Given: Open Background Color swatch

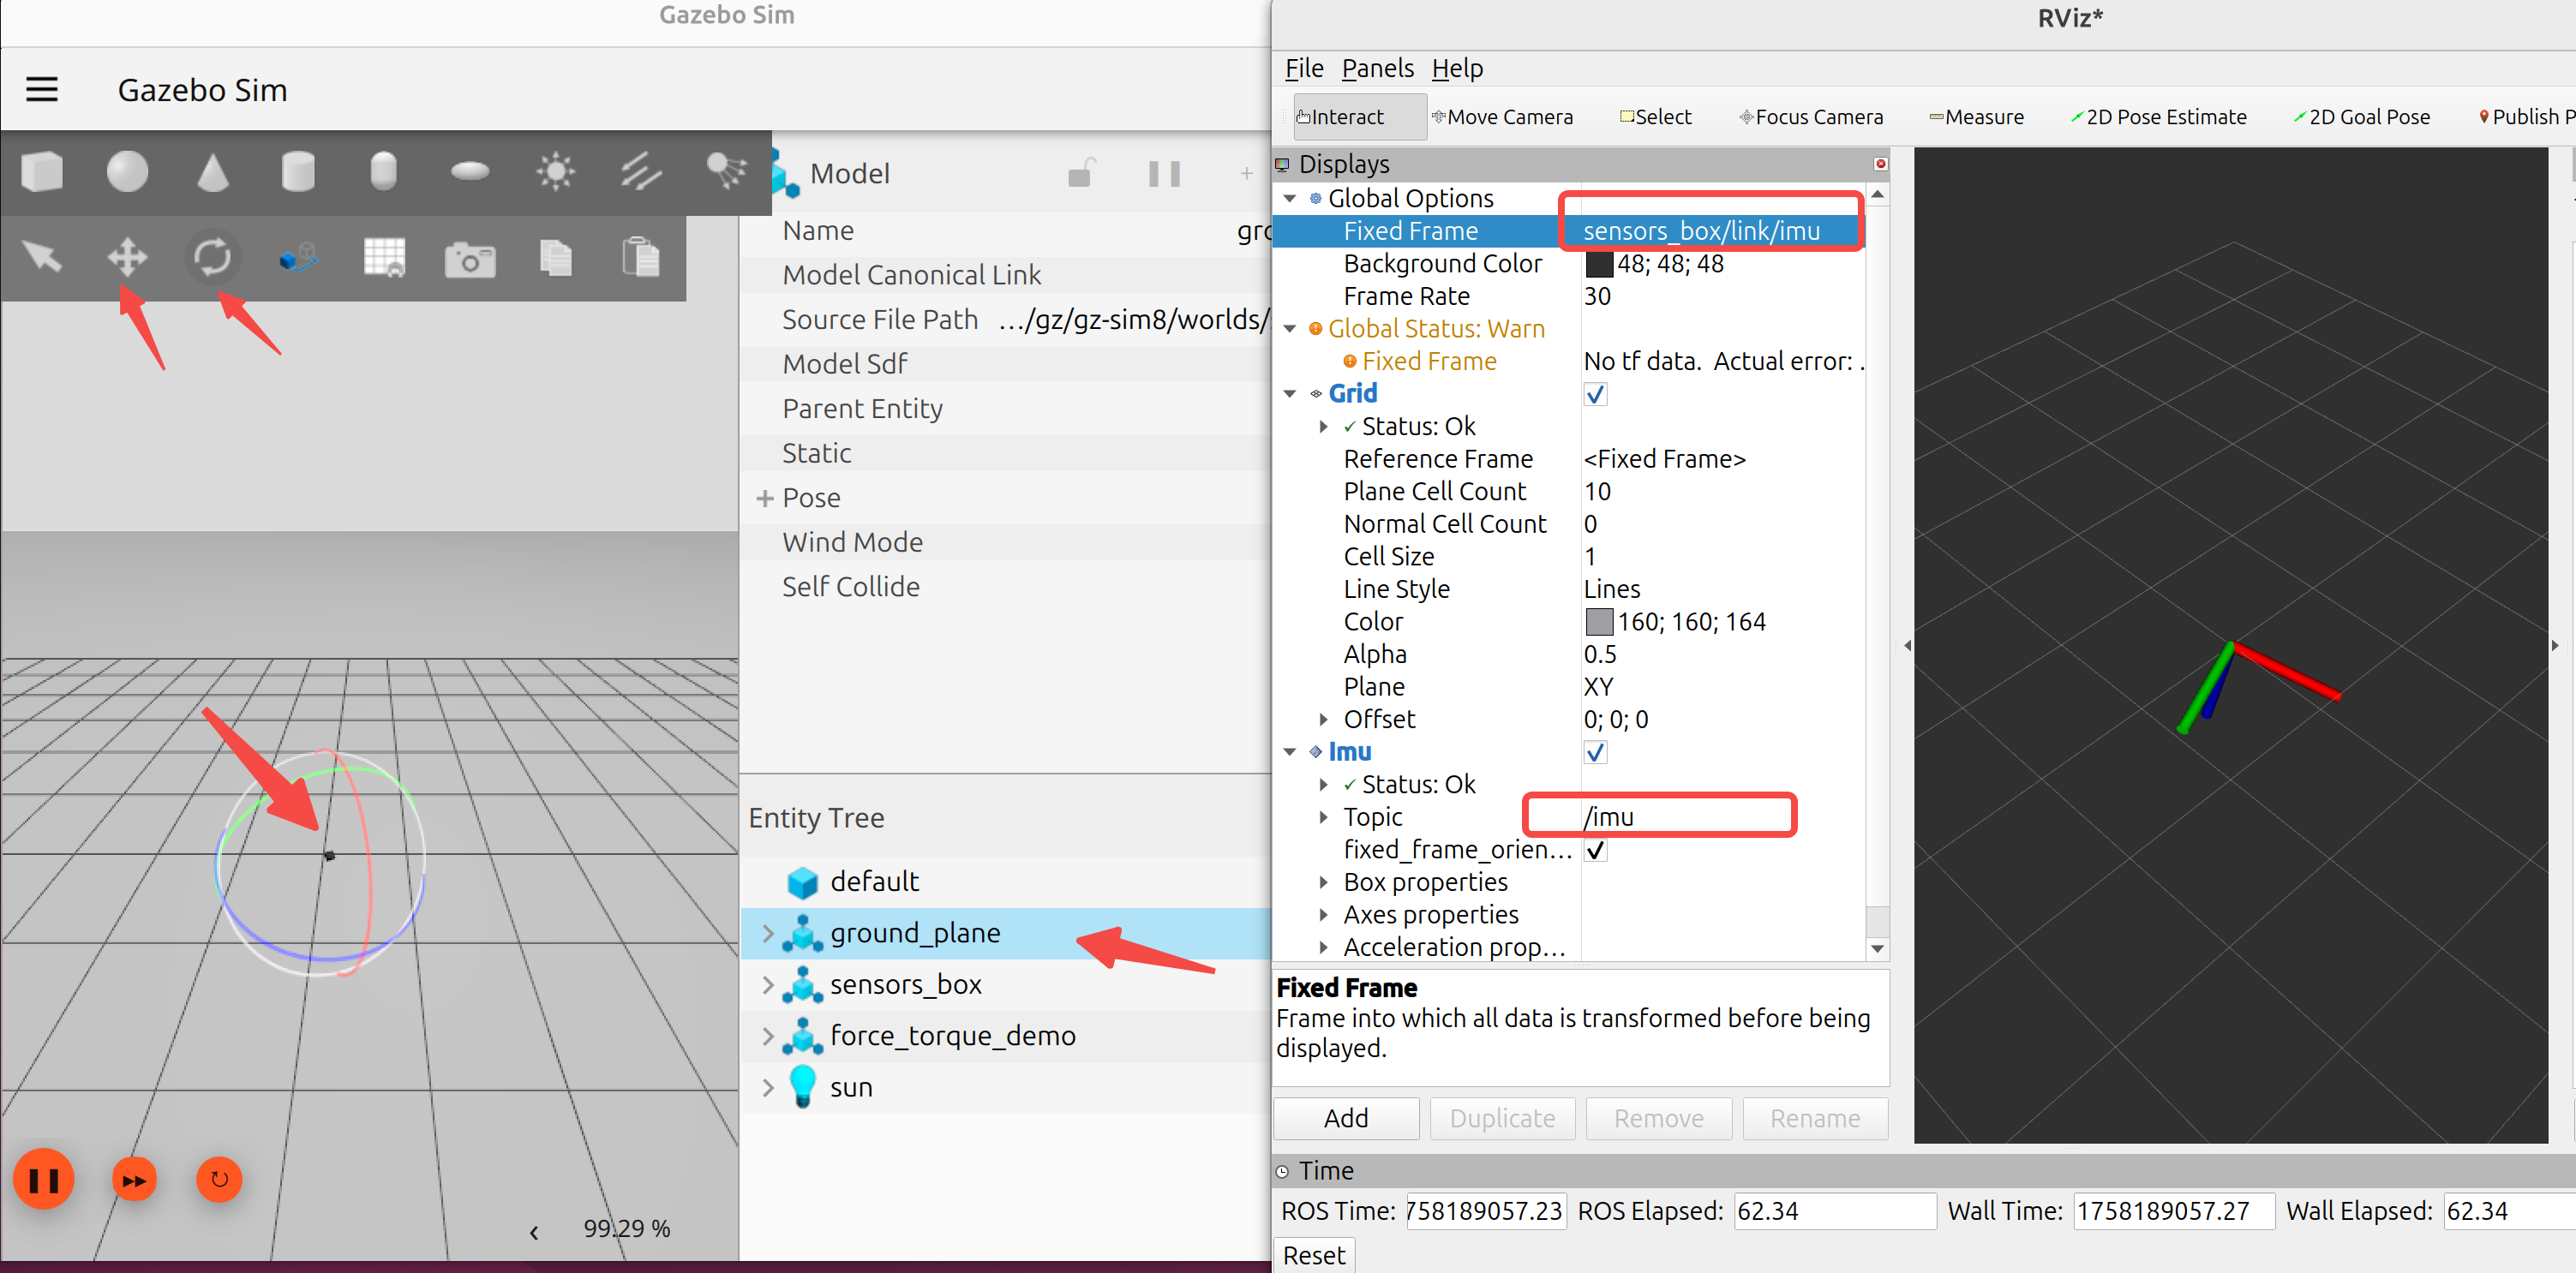Looking at the screenshot, I should tap(1599, 264).
